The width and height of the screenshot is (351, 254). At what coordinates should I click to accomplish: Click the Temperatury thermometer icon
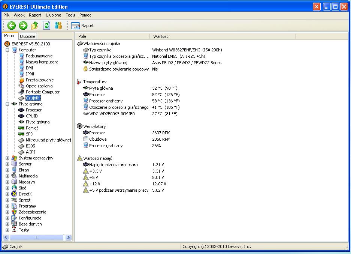(79, 82)
